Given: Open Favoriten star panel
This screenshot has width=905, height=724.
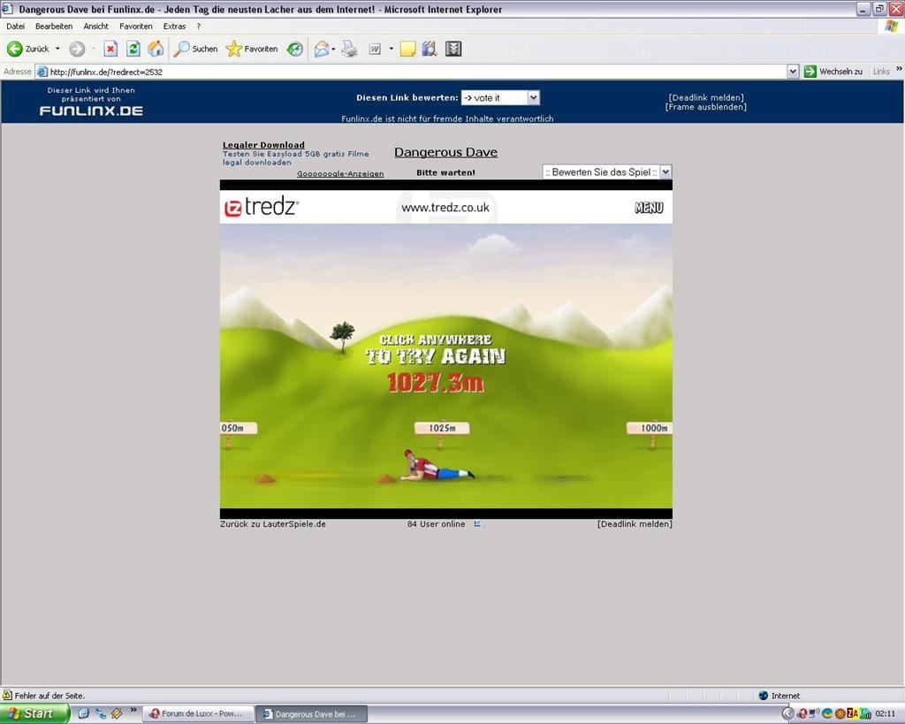Looking at the screenshot, I should point(252,50).
